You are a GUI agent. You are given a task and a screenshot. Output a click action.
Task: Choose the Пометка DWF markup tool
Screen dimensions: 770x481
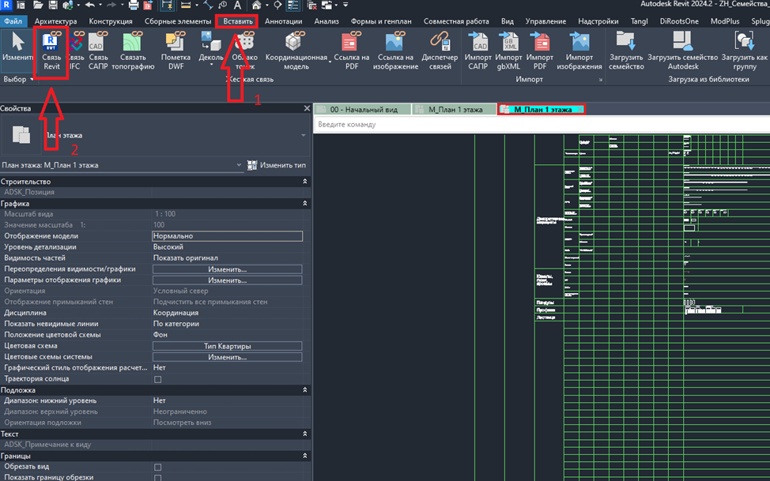[176, 51]
